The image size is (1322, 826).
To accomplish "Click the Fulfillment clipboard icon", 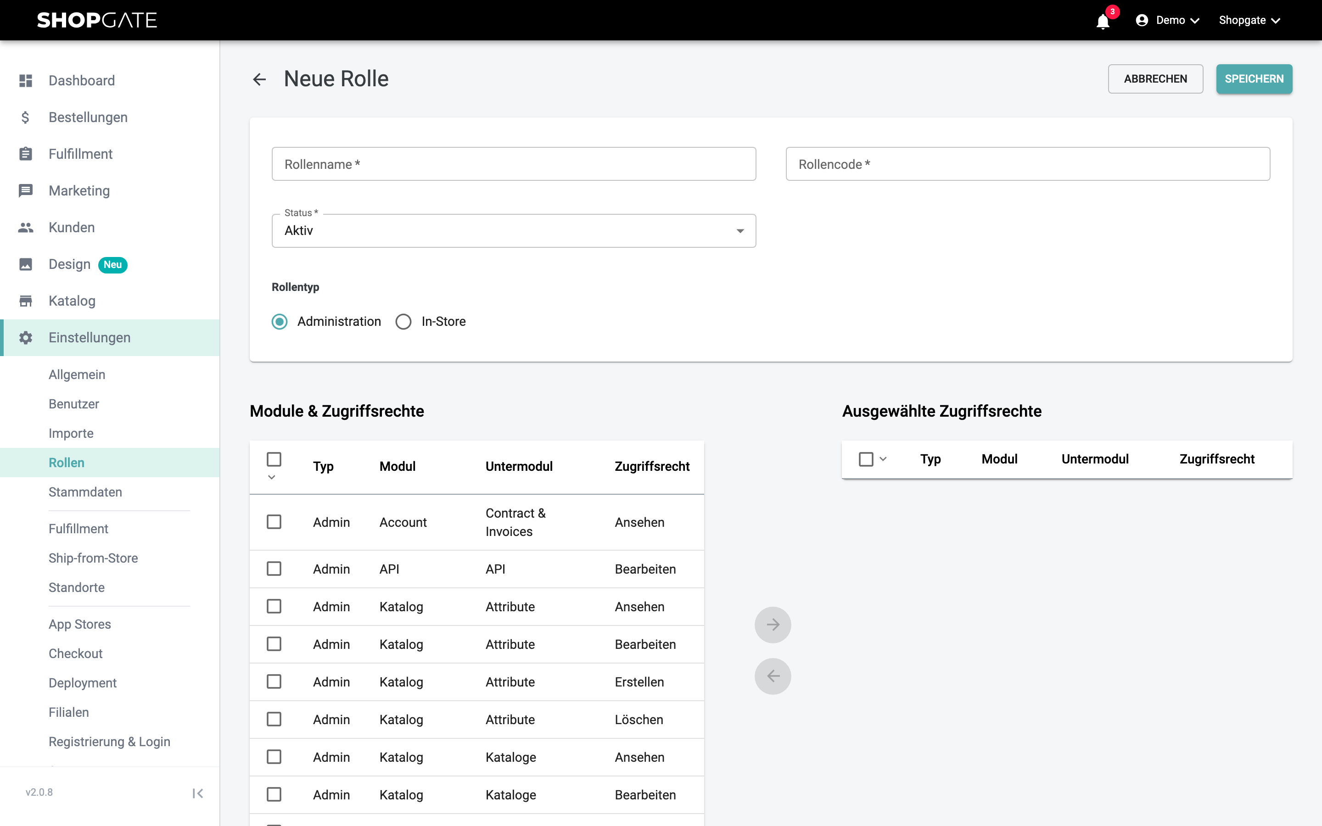I will [26, 154].
